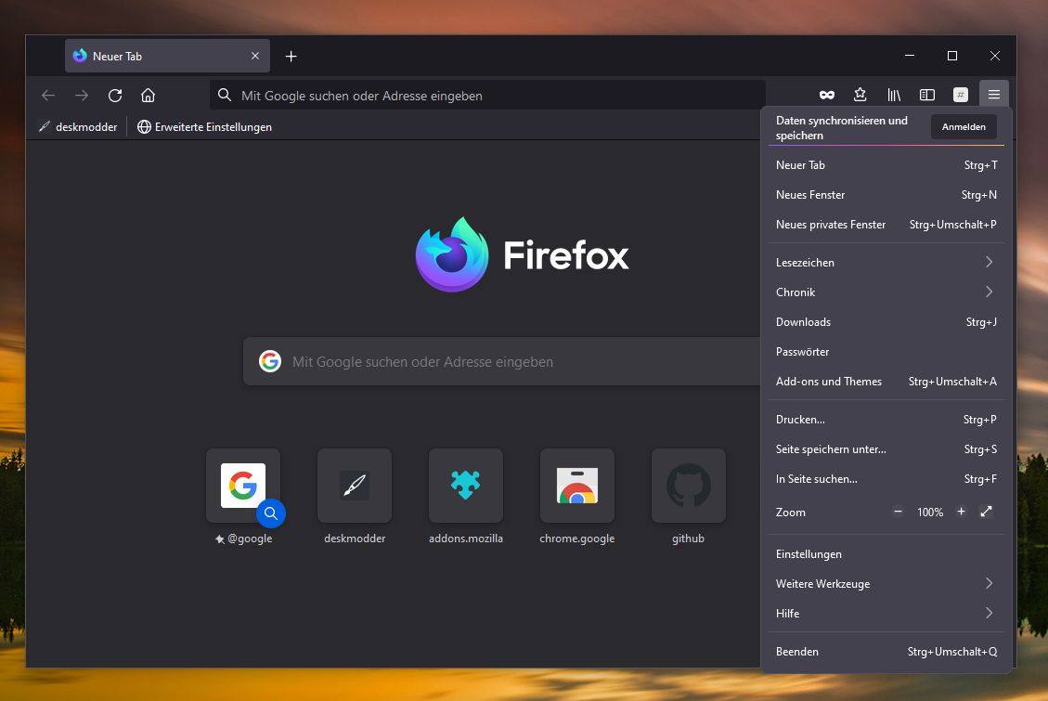The width and height of the screenshot is (1048, 701).
Task: Close the Firefox window
Action: pos(995,56)
